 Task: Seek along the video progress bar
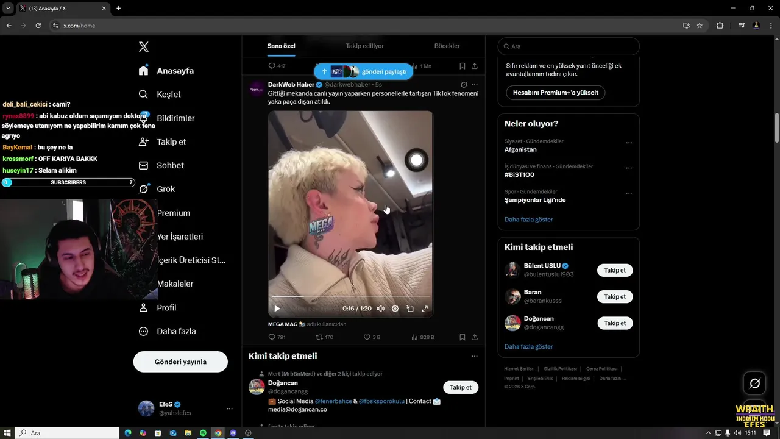[350, 297]
